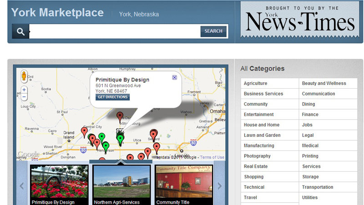The width and height of the screenshot is (364, 205).
Task: Click the red map pin at Seward
Action: click(153, 135)
